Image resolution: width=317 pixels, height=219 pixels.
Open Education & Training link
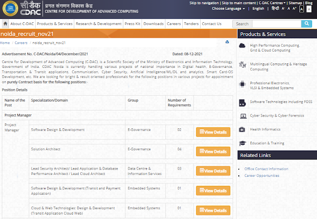[267, 143]
